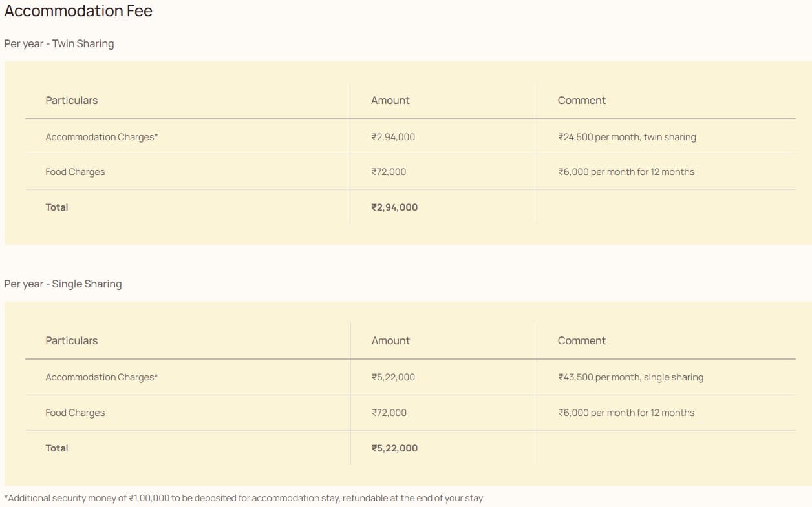Click Accommodation Charges* in Single Sharing table

coord(101,377)
